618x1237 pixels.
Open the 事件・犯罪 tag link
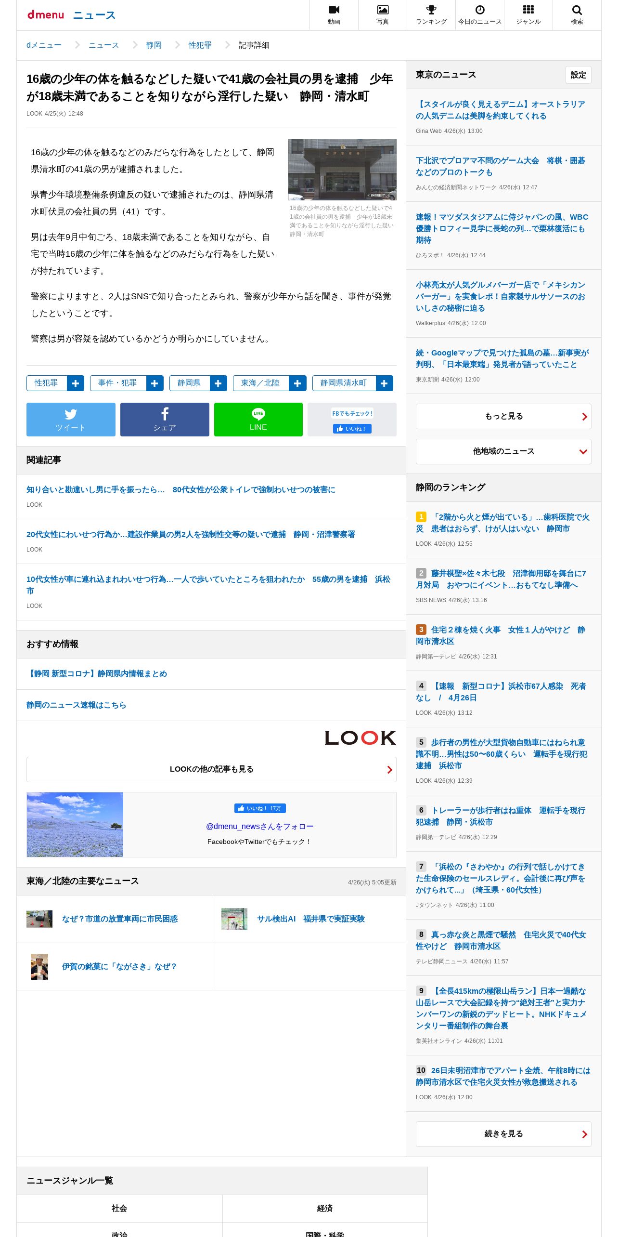point(118,383)
